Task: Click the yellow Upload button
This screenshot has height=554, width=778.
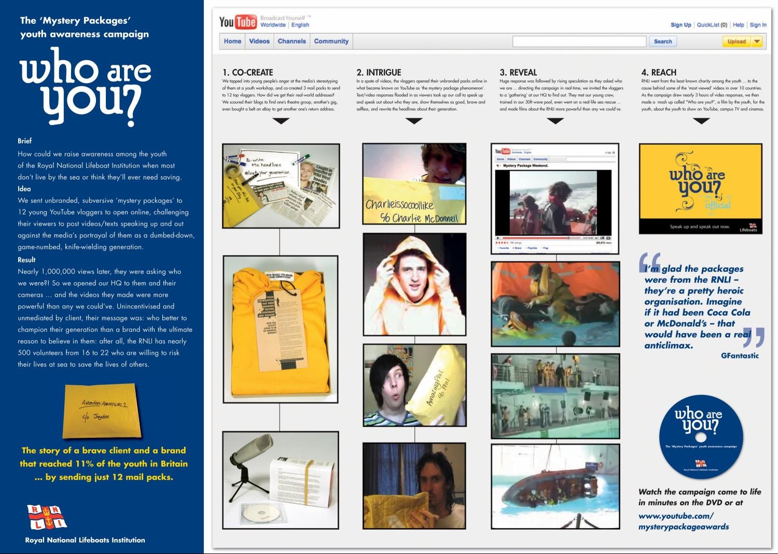Action: [737, 41]
